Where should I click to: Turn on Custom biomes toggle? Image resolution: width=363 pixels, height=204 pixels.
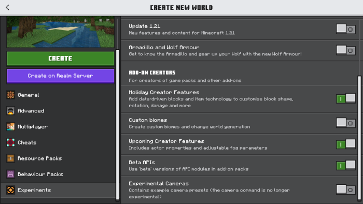click(x=346, y=123)
